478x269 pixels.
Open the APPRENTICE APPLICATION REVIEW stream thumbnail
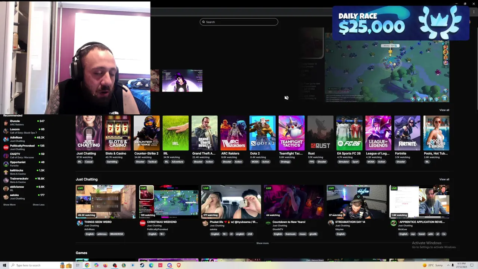419,202
